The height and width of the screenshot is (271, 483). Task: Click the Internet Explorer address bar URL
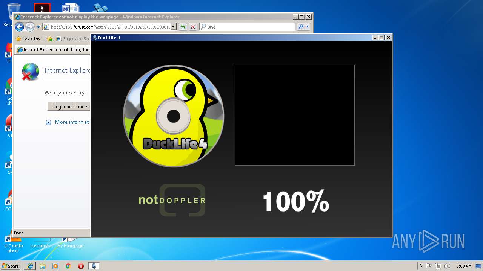110,27
